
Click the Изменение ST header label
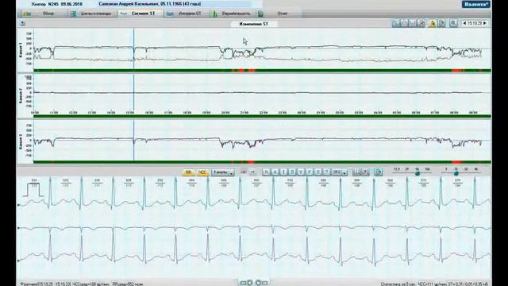pyautogui.click(x=254, y=24)
